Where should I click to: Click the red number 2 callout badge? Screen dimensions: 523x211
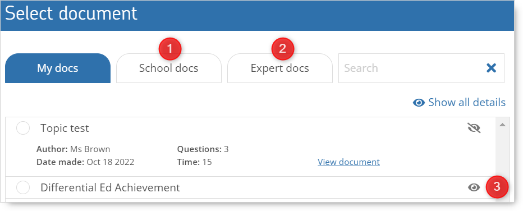coord(282,49)
